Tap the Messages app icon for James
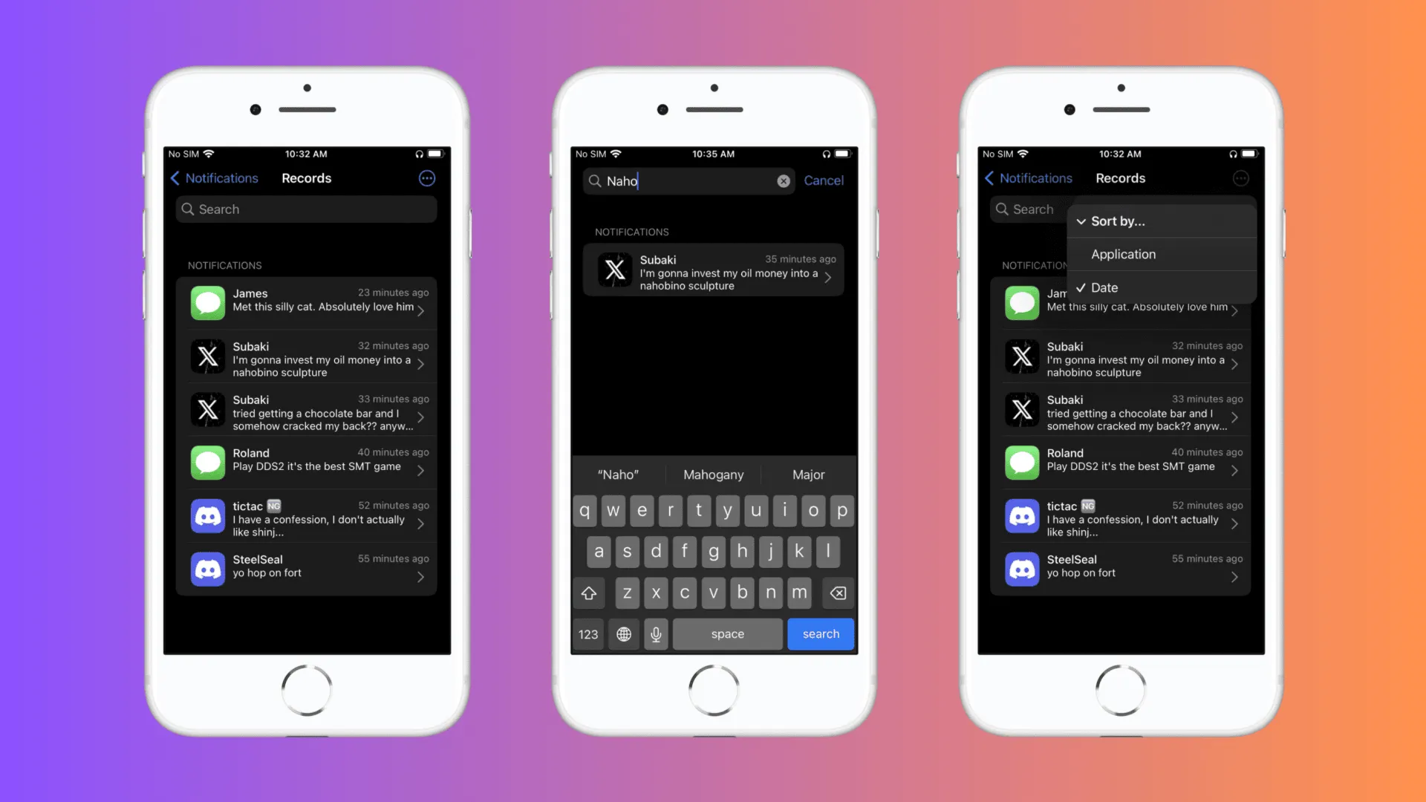 [206, 302]
